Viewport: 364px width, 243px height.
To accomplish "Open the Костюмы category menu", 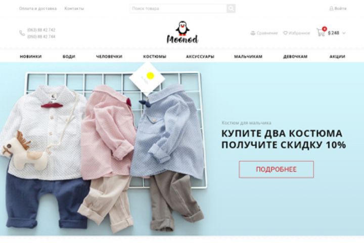I will pos(155,57).
